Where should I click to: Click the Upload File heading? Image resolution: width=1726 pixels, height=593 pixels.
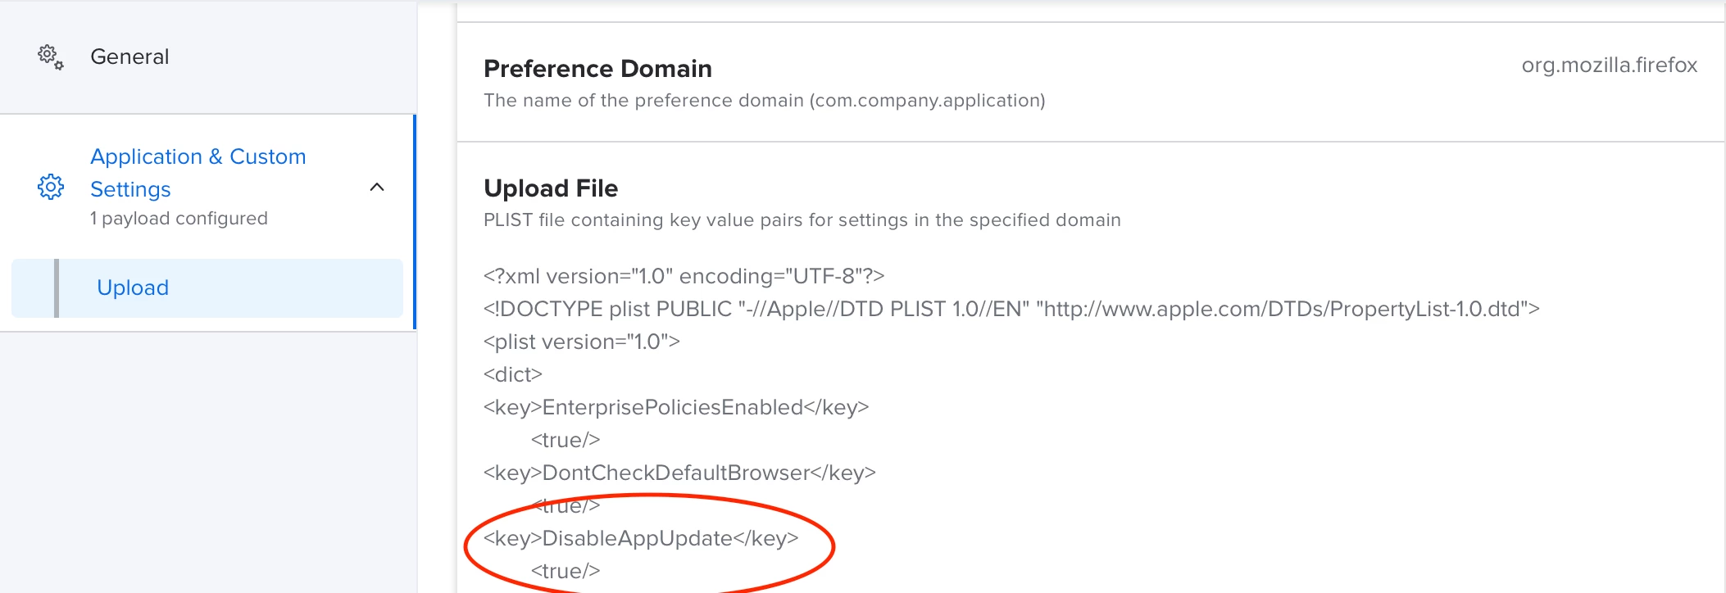[x=551, y=188]
